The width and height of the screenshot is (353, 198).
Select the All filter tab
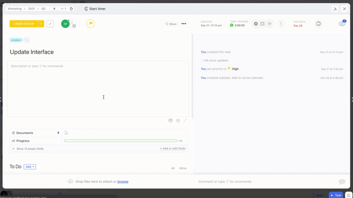(x=173, y=168)
